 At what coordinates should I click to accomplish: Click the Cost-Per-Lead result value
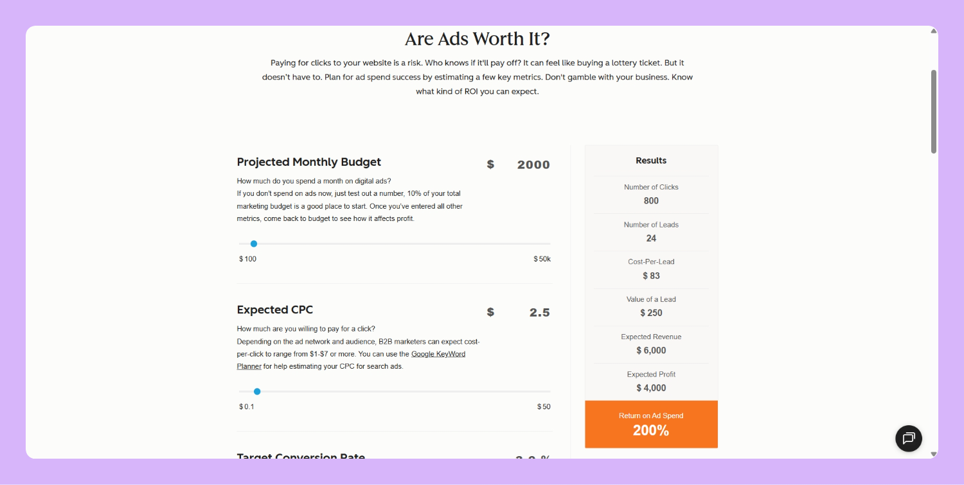[x=651, y=276]
